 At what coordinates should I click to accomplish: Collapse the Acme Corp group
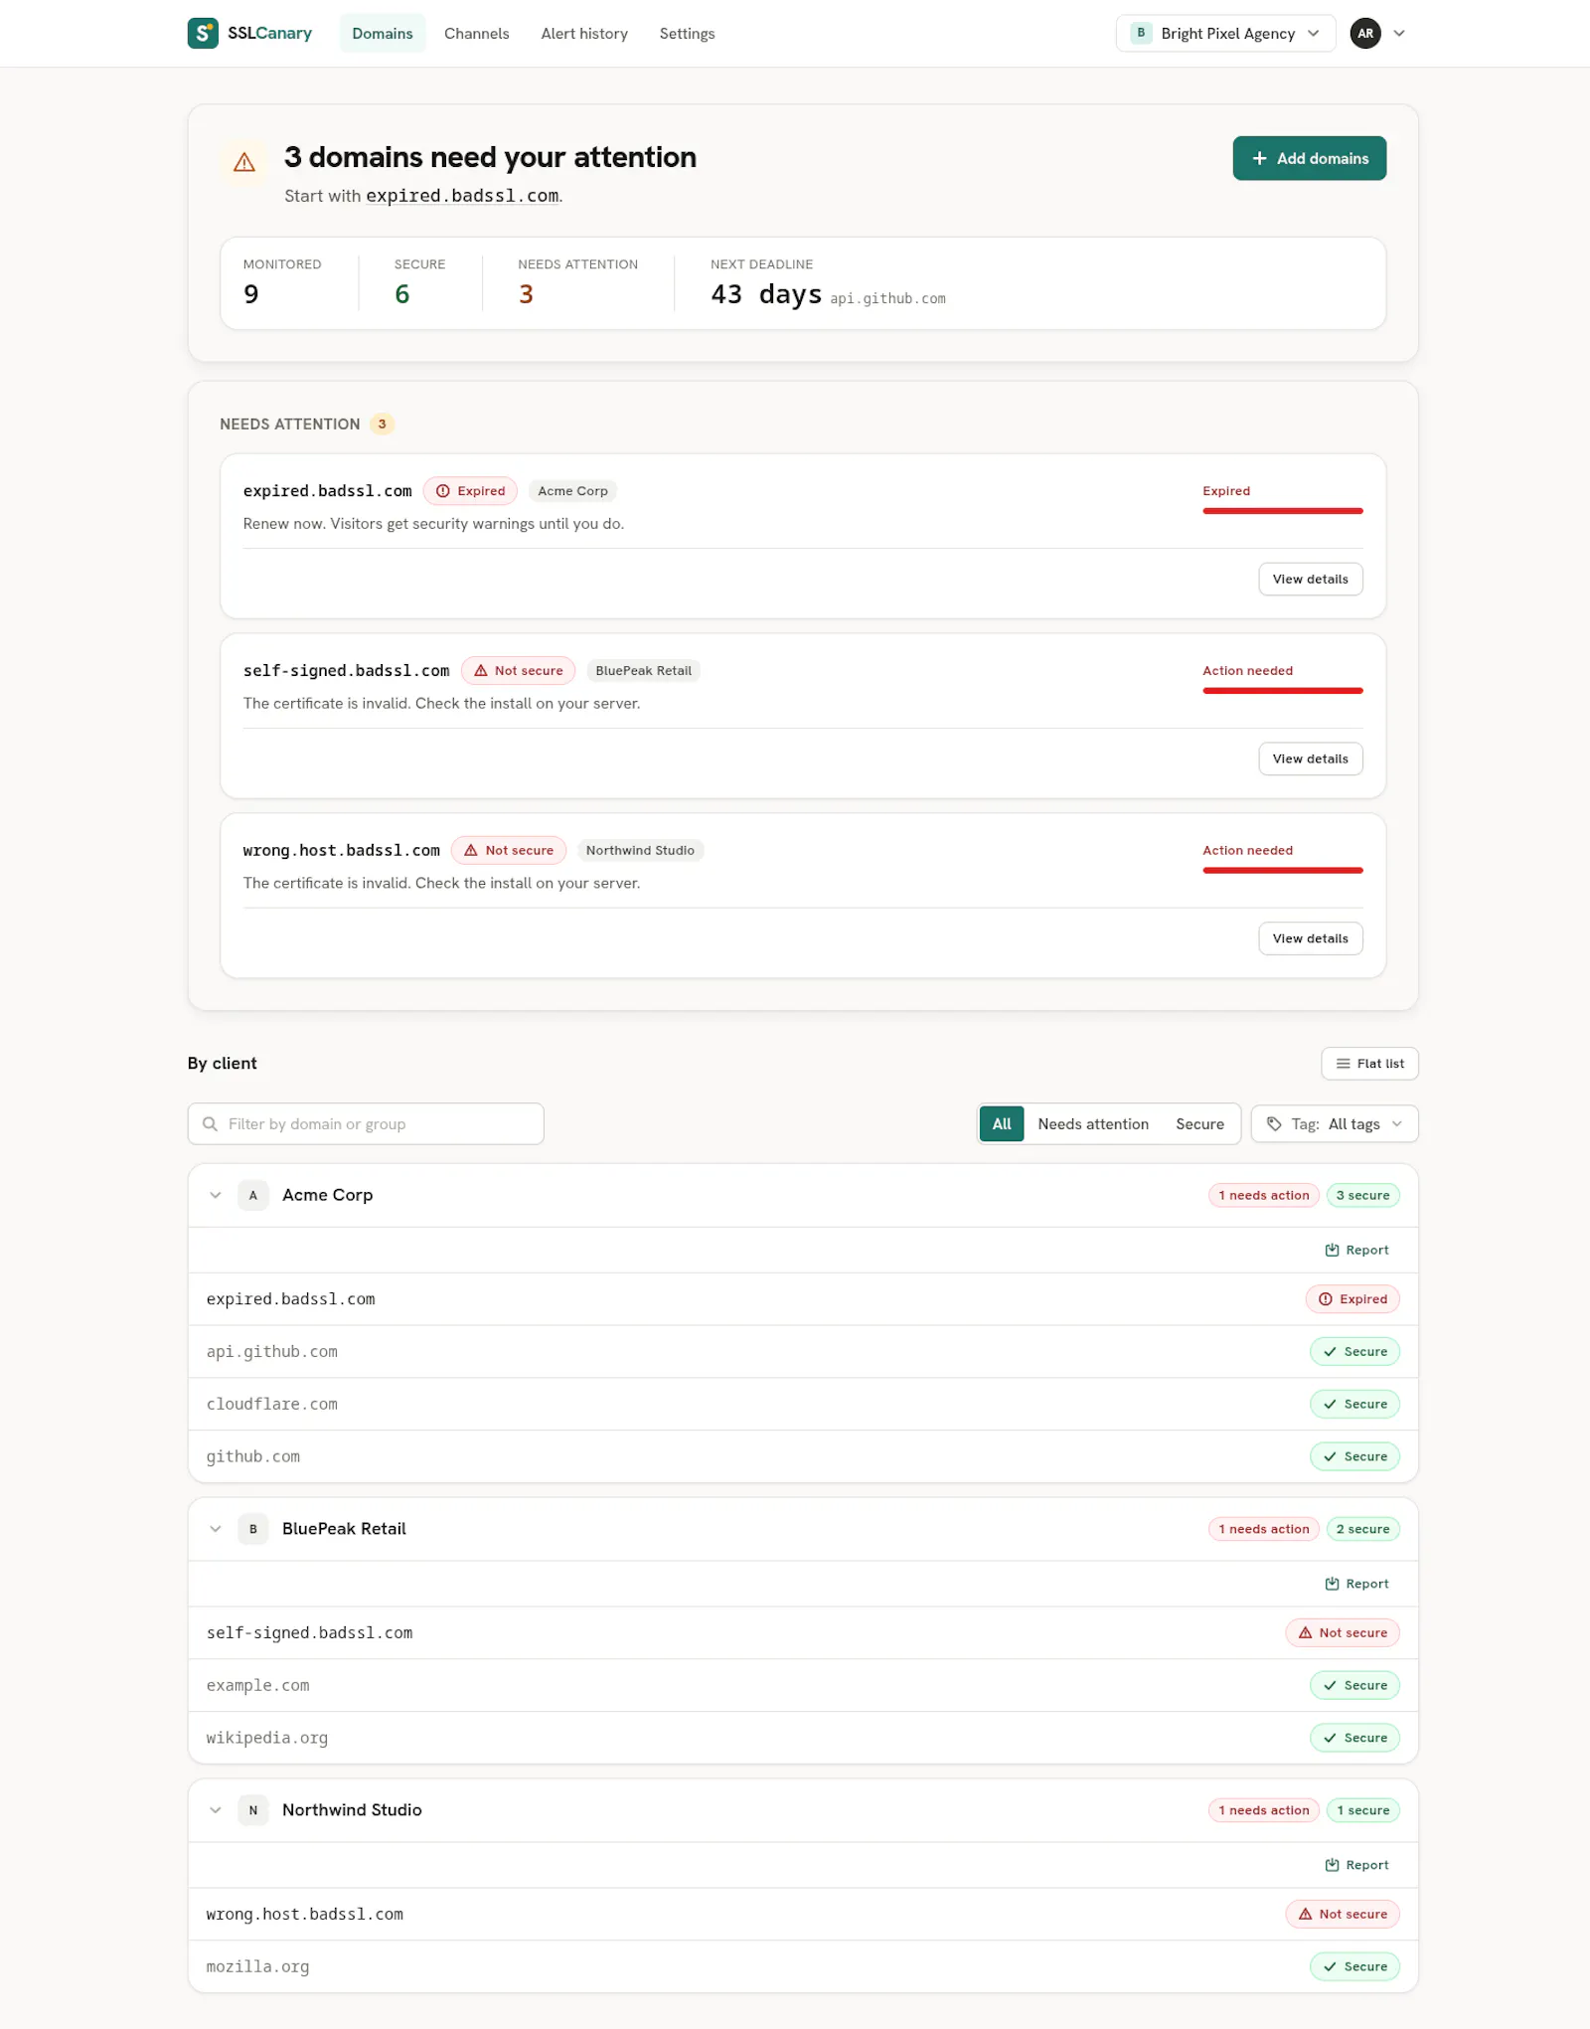[216, 1195]
